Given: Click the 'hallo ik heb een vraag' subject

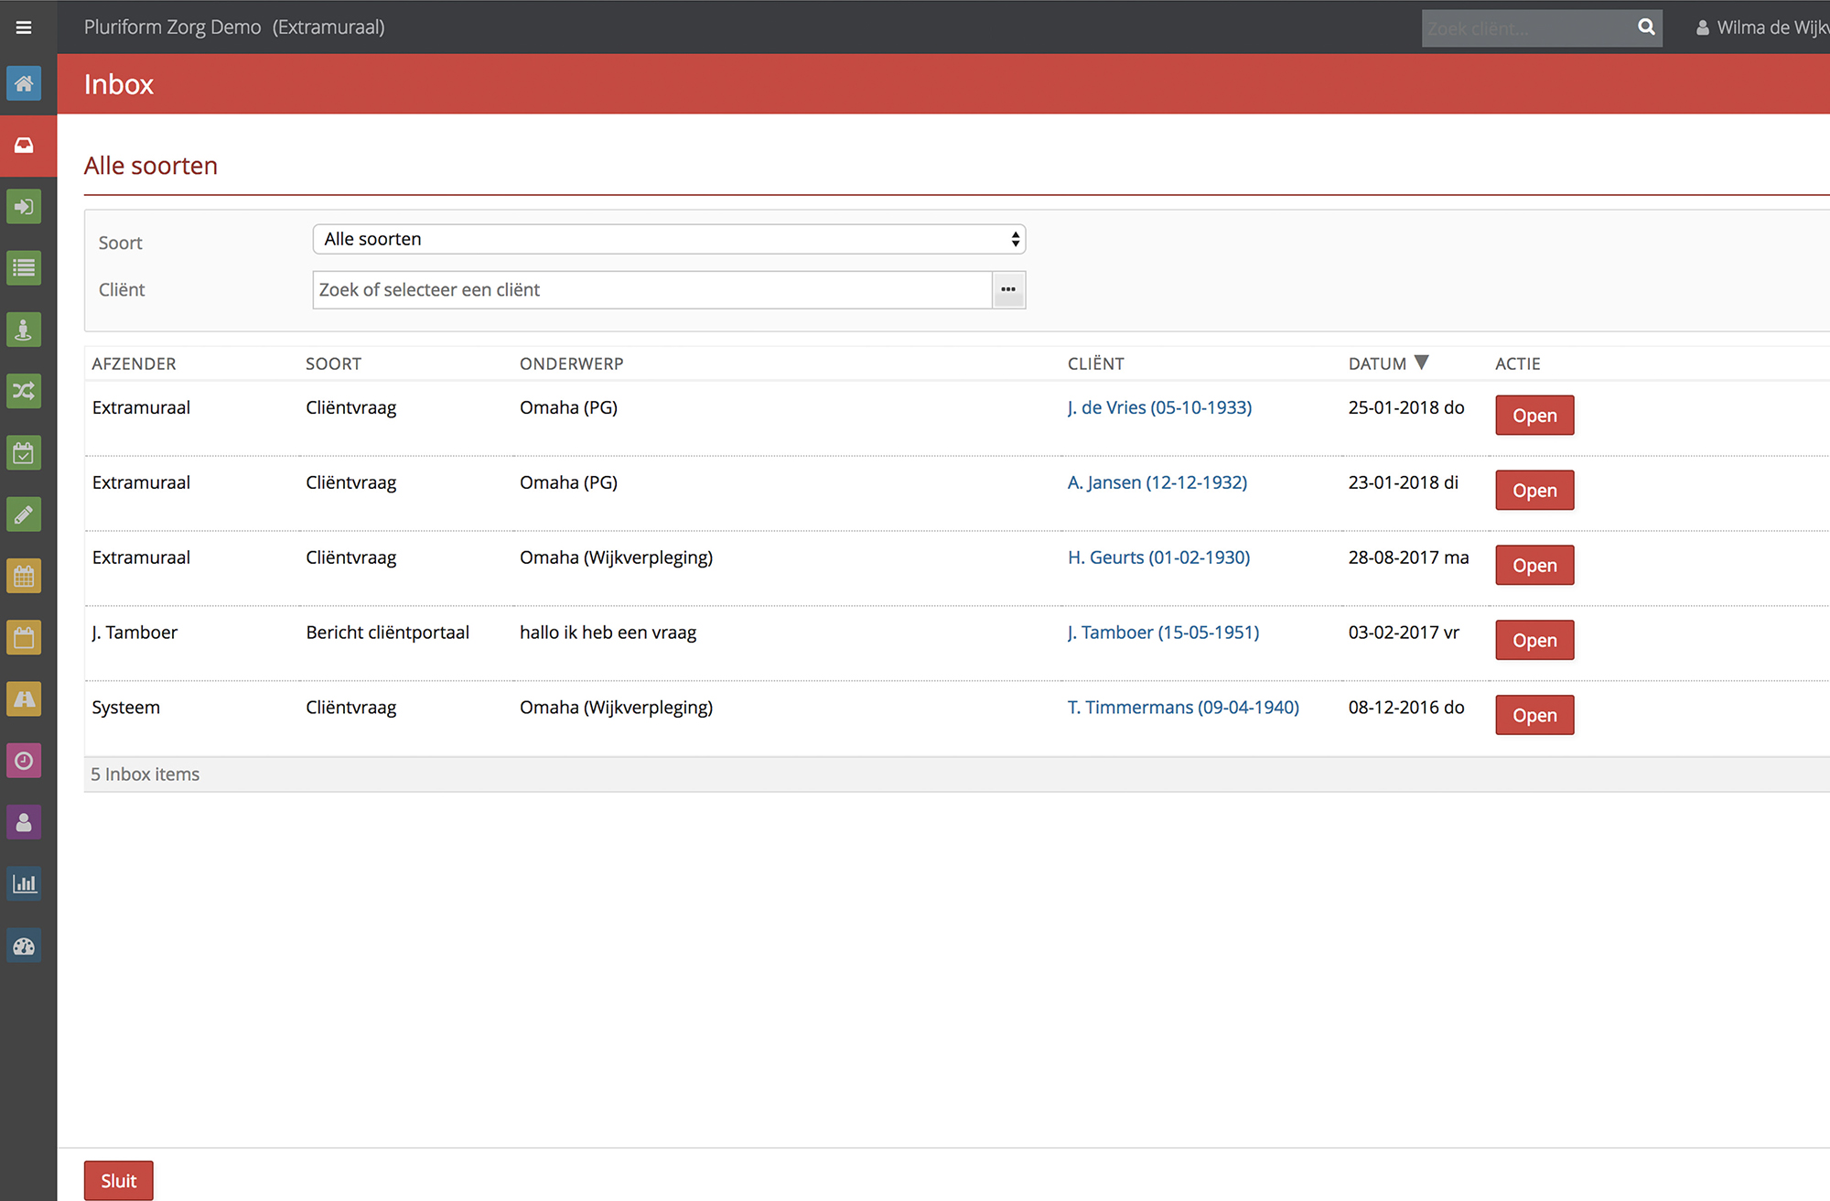Looking at the screenshot, I should pyautogui.click(x=608, y=633).
